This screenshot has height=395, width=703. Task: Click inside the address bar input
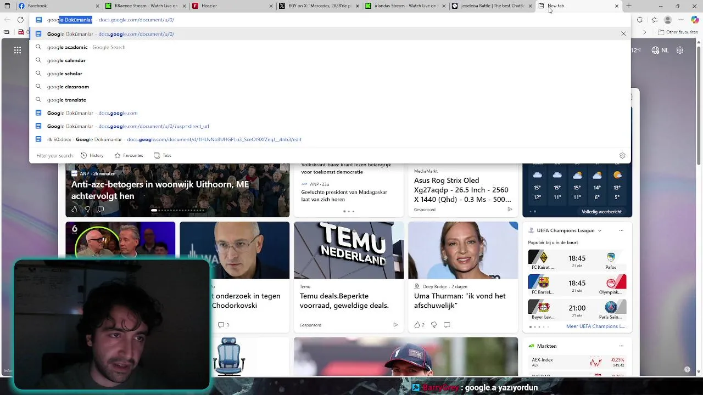[x=330, y=20]
